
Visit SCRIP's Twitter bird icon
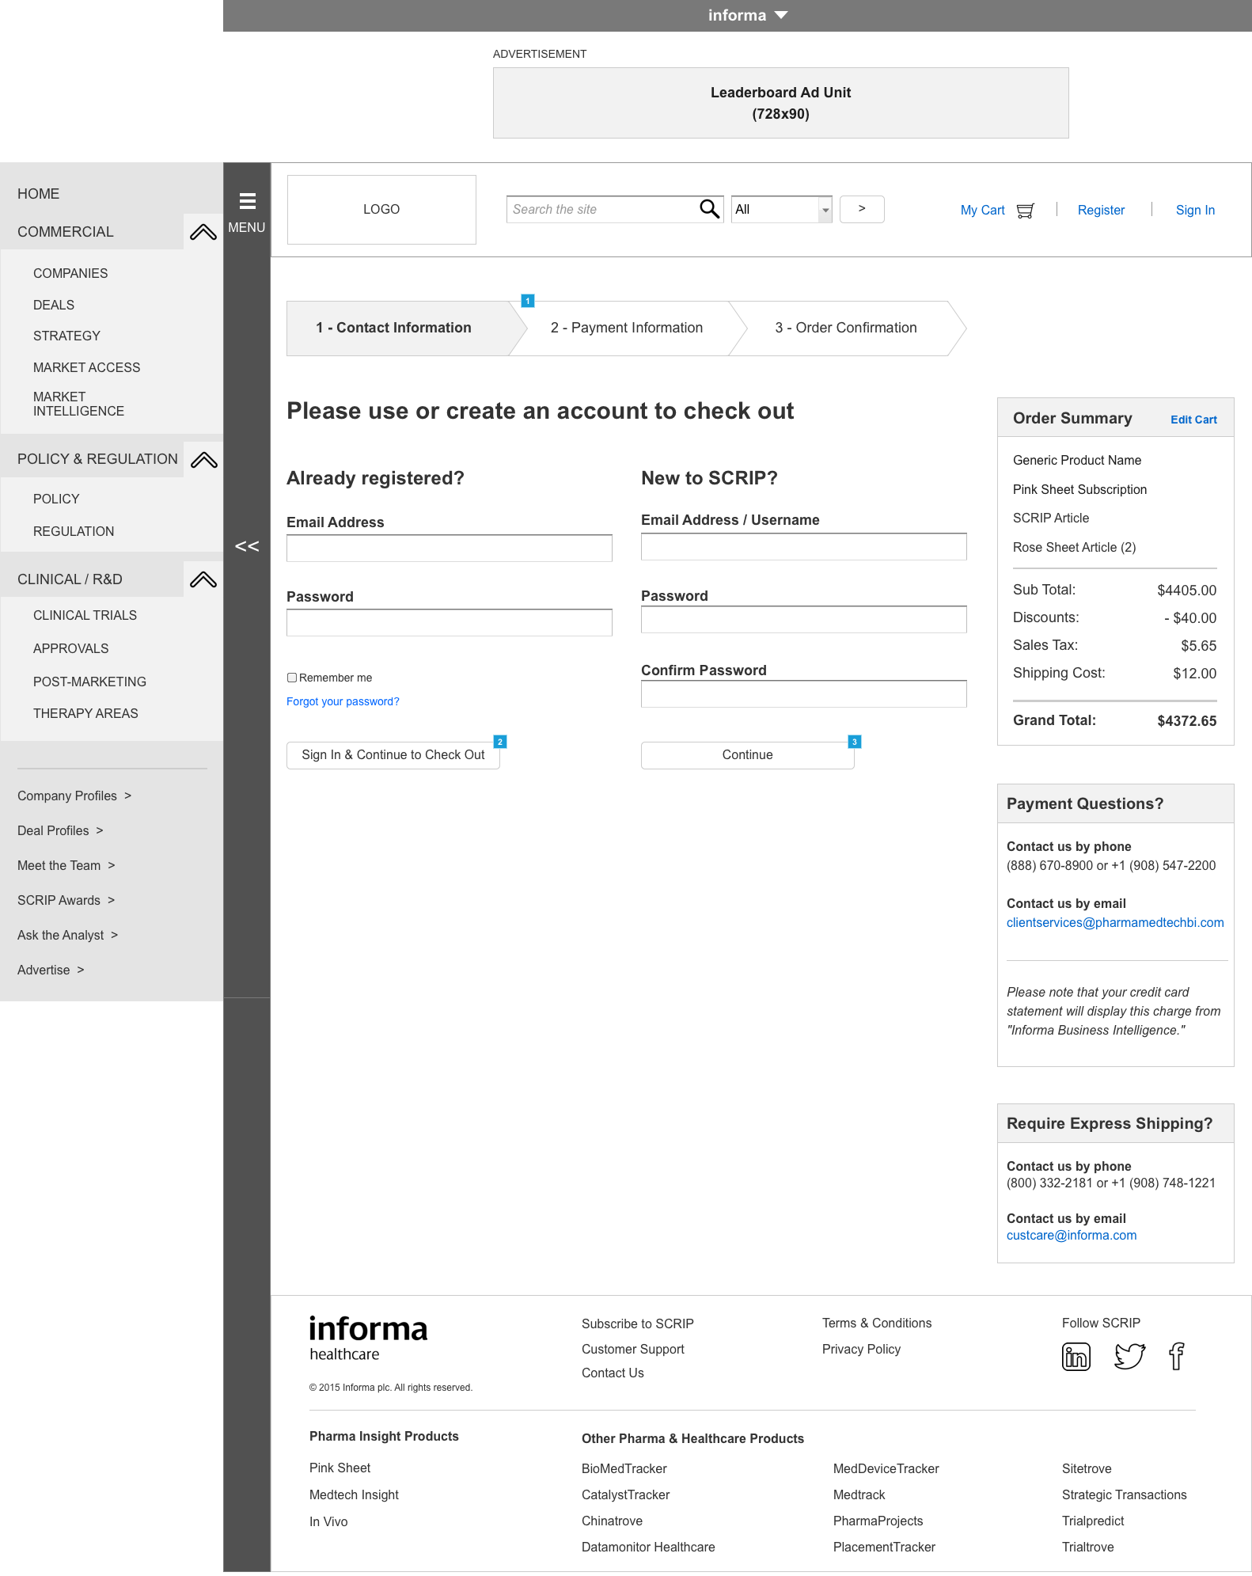coord(1129,1356)
